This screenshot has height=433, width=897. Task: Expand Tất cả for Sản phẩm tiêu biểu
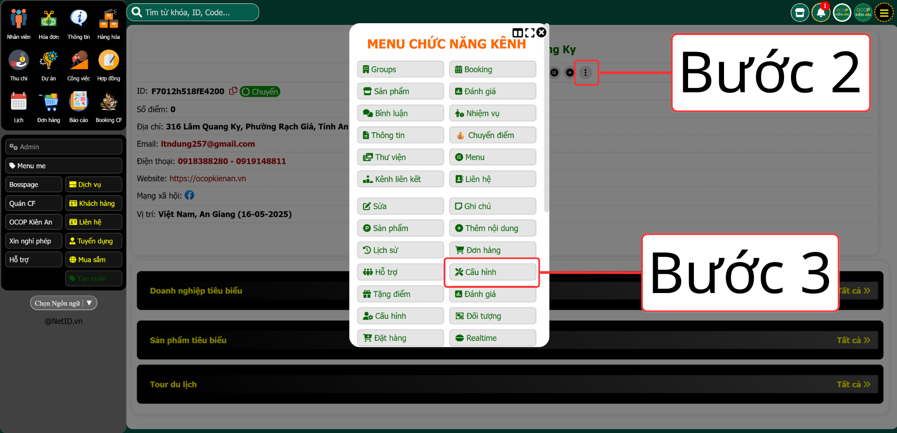pos(853,340)
